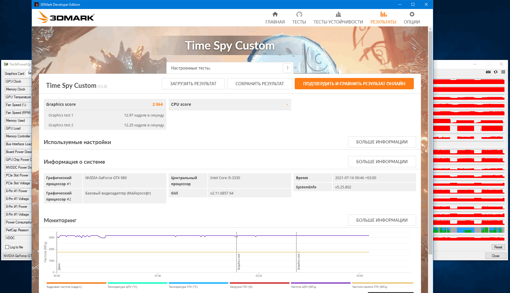This screenshot has height=293, width=510.
Task: Click БОЛЬШЕ ИНФОРМАЦИИ next to Используемые настройки
Action: pyautogui.click(x=382, y=142)
